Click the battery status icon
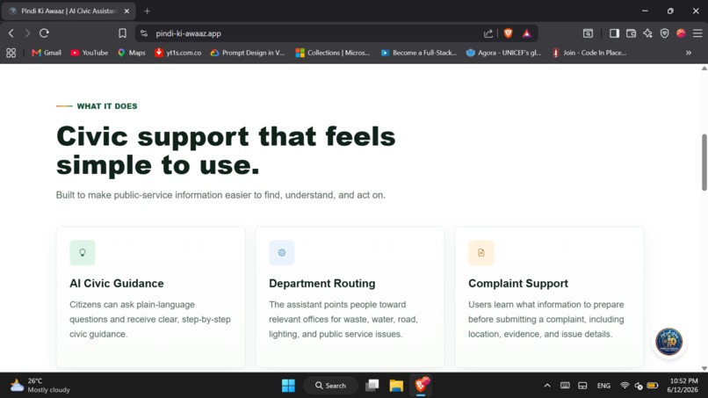708x398 pixels. click(653, 386)
